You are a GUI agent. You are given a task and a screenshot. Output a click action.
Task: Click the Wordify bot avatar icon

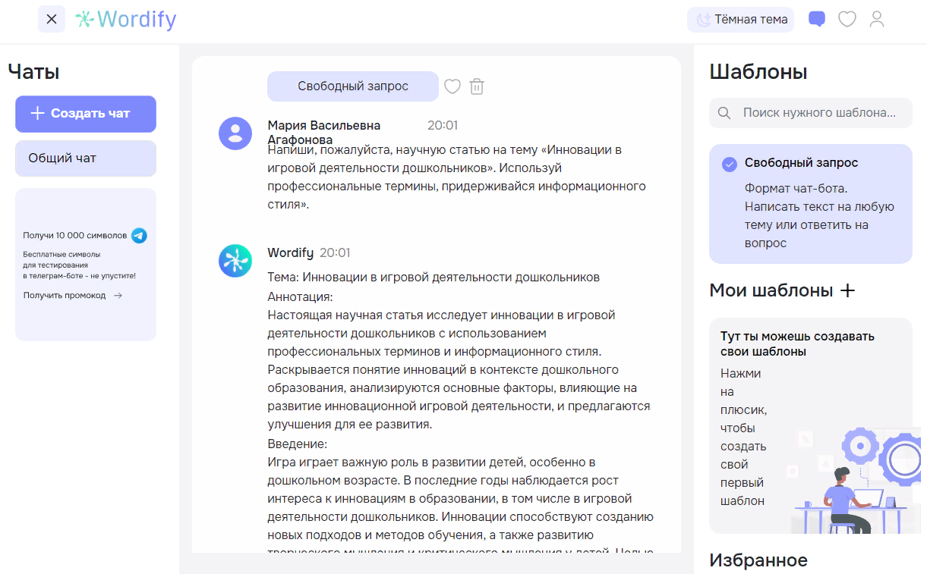[x=235, y=261]
